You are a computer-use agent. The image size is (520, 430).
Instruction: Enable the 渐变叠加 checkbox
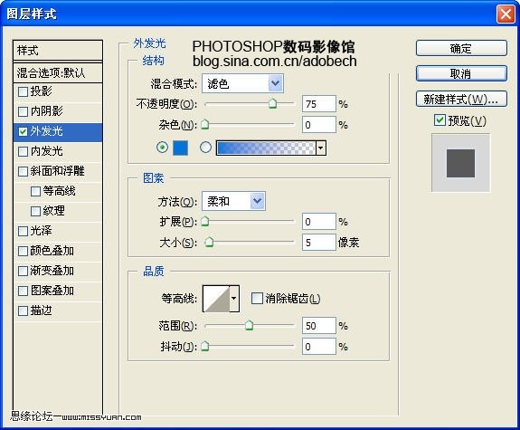(x=23, y=272)
